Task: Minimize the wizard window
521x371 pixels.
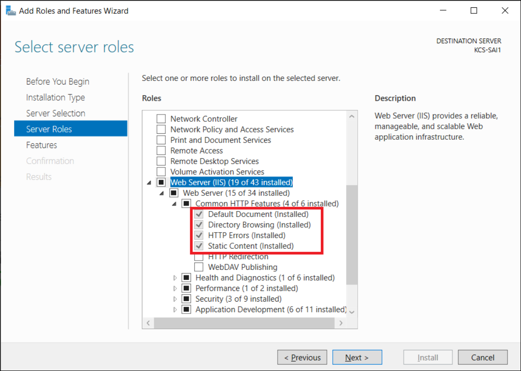Action: pyautogui.click(x=443, y=11)
